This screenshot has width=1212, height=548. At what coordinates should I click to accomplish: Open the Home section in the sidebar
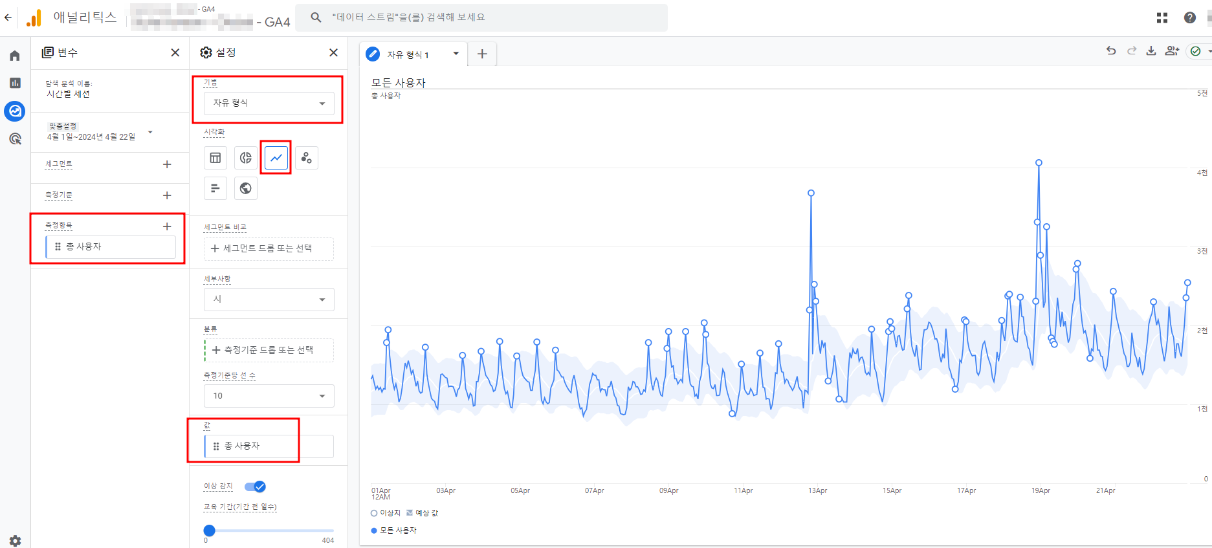pos(15,56)
